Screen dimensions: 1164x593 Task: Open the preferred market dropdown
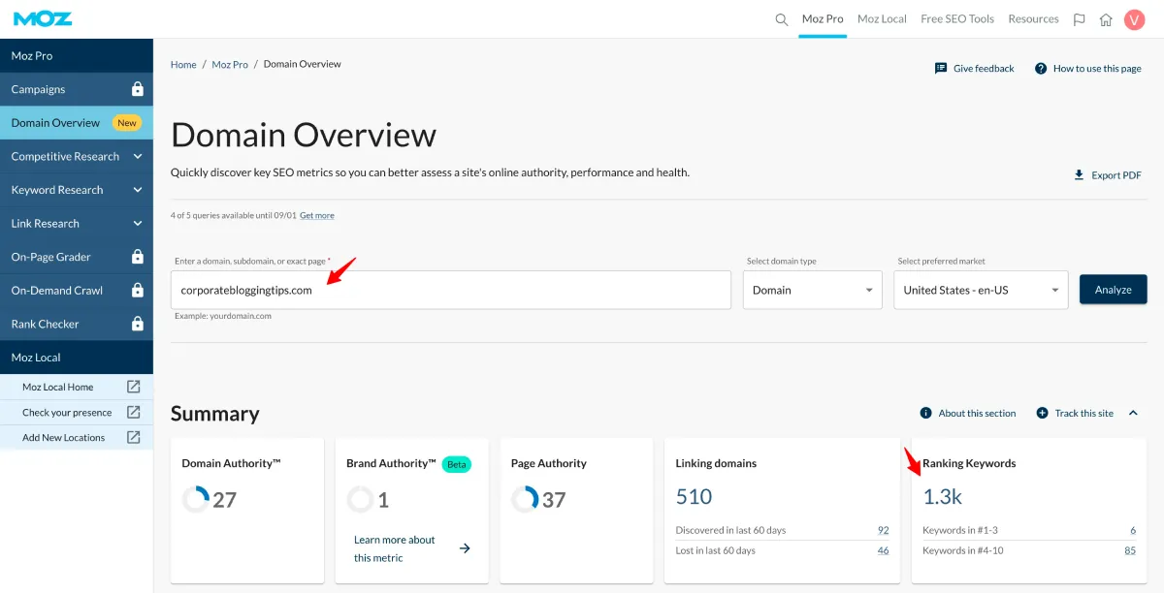[981, 290]
